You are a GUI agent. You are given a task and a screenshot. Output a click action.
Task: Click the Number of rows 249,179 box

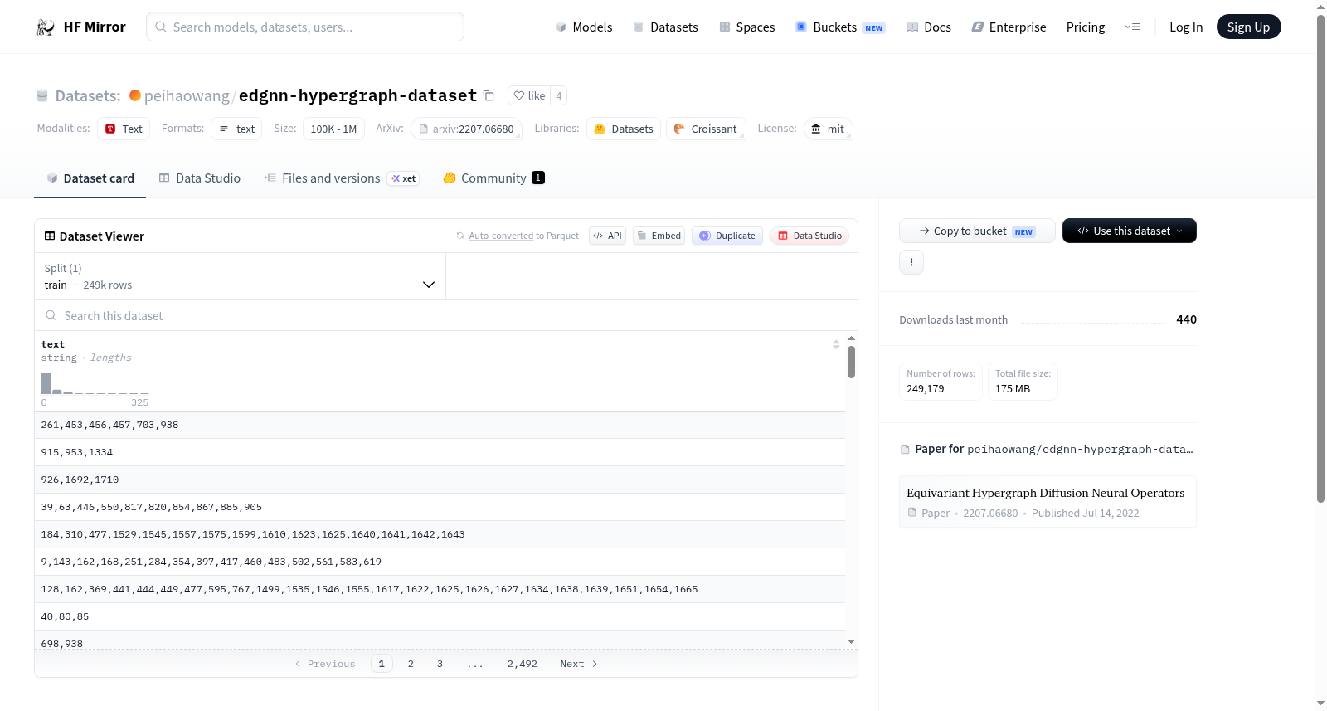tap(941, 382)
